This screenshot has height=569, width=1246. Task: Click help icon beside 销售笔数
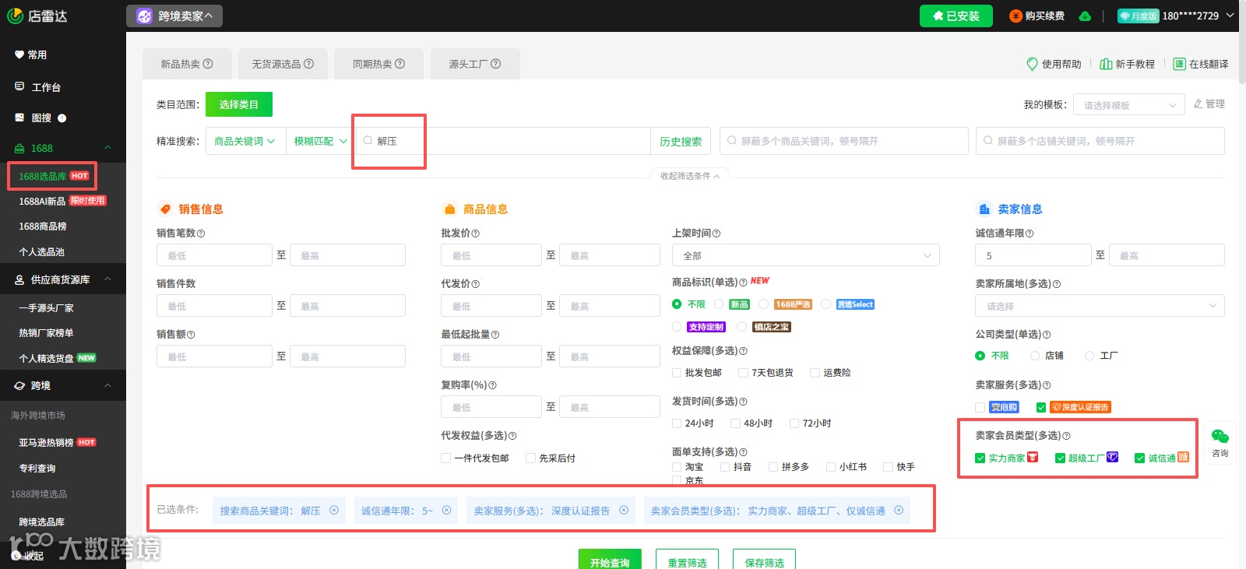coord(201,234)
